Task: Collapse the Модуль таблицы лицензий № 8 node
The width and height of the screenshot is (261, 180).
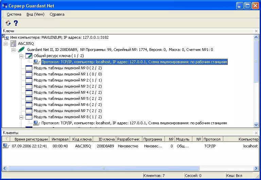Action: coord(21,117)
